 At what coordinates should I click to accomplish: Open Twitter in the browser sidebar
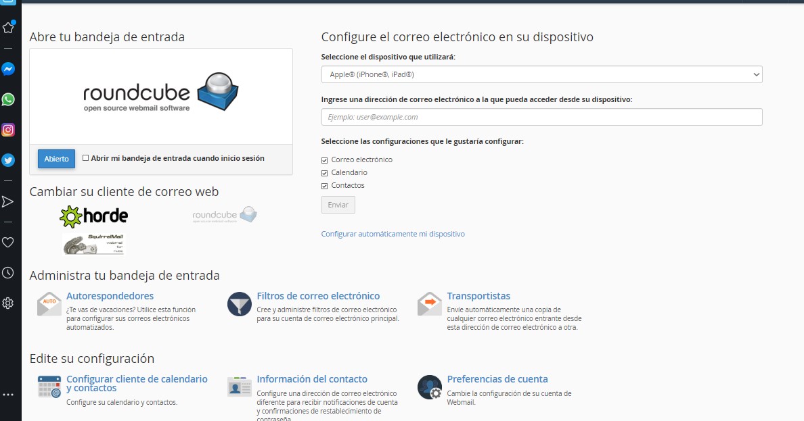8,160
